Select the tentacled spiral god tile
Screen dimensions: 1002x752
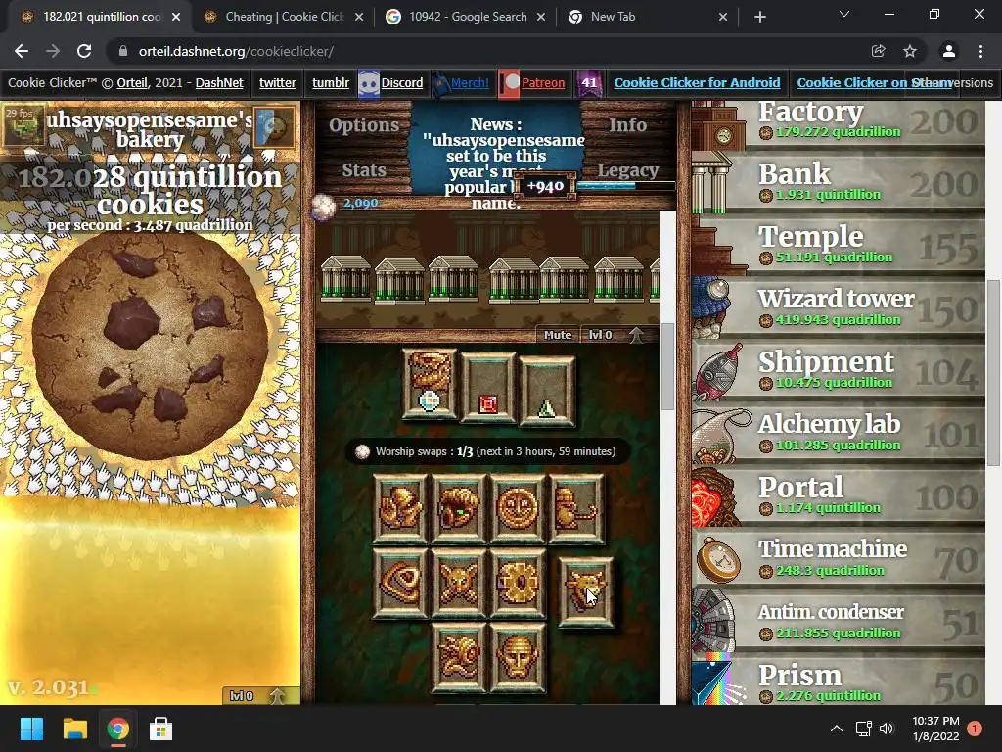click(459, 657)
